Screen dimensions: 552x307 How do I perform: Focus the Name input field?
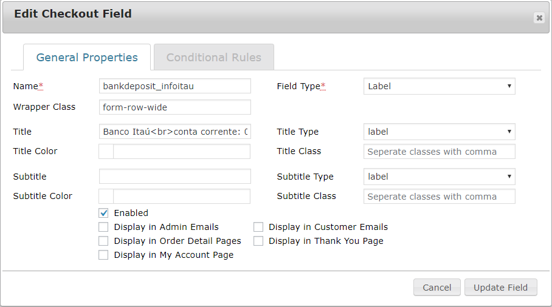coord(174,86)
